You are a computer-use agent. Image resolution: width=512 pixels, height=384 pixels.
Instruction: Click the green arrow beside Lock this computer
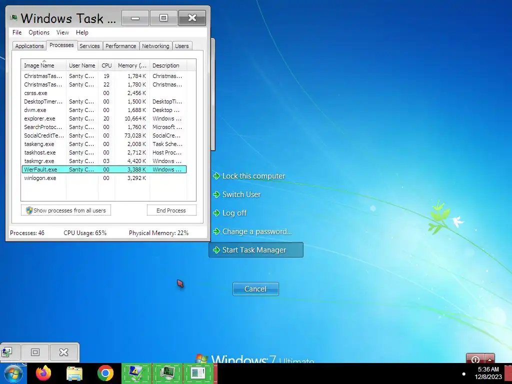click(x=216, y=176)
